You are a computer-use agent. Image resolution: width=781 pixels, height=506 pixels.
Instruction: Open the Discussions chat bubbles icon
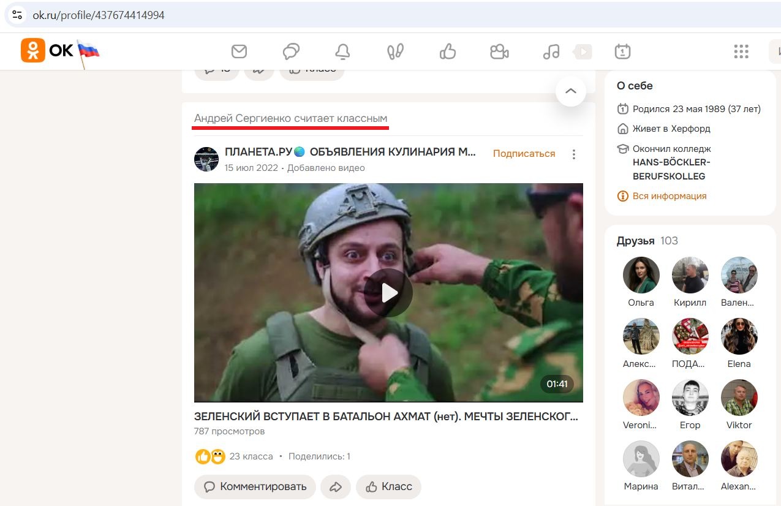tap(291, 51)
